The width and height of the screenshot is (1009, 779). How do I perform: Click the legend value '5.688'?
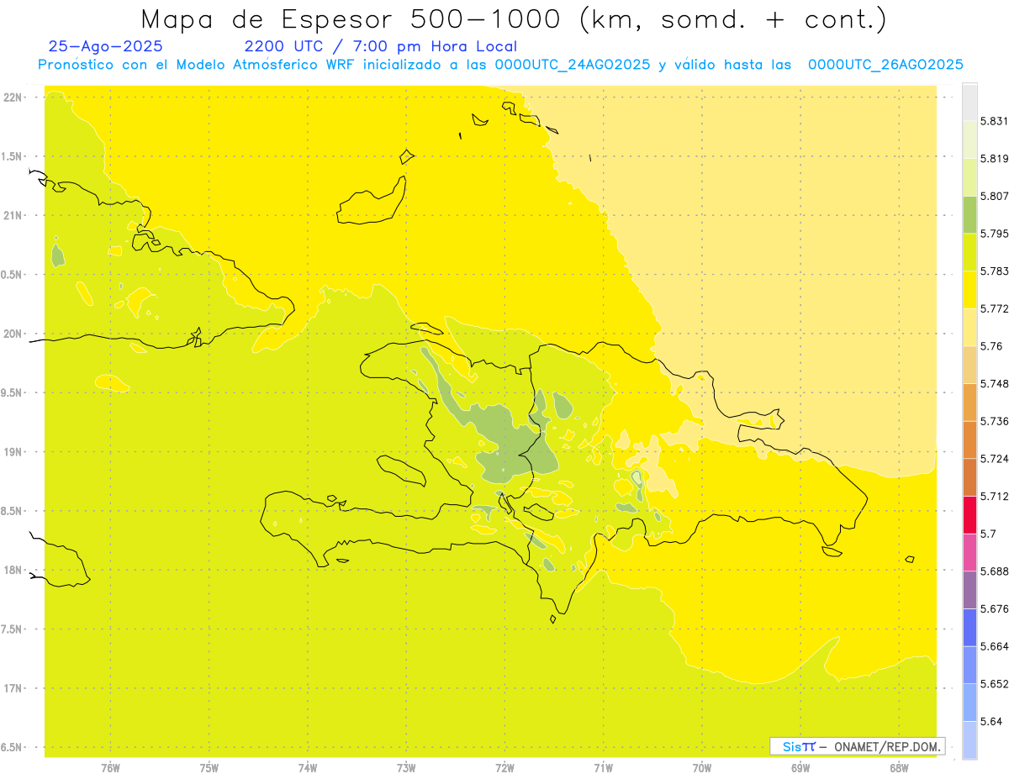995,571
